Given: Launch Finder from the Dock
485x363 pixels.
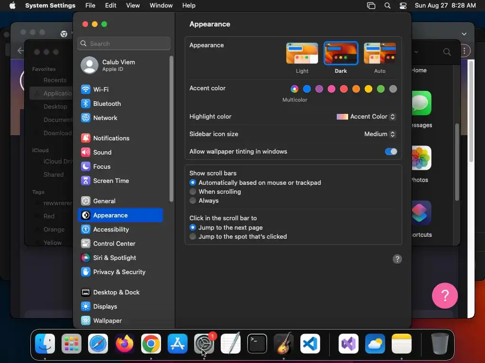Looking at the screenshot, I should coord(45,344).
